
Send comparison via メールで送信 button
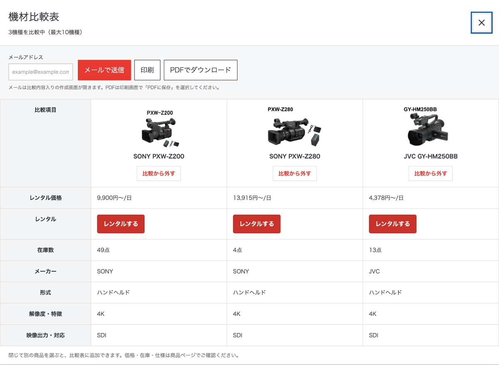point(104,70)
